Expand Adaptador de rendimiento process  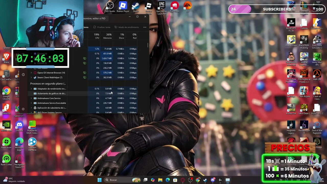pos(31,89)
